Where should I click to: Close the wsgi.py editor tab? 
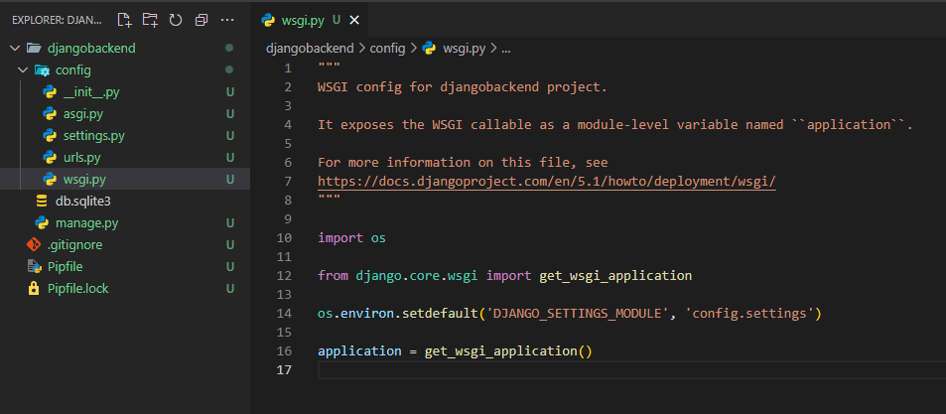tap(355, 20)
